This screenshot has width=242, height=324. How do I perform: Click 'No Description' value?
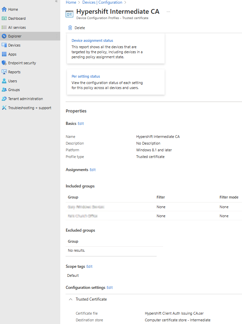[x=148, y=143]
